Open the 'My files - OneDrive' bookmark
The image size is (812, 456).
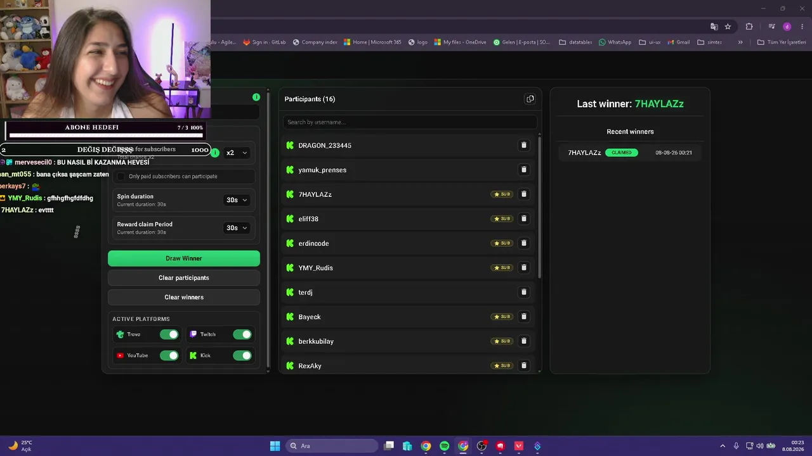(460, 42)
